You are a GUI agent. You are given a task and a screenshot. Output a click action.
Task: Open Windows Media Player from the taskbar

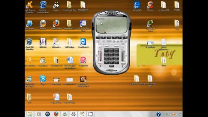[39, 114]
